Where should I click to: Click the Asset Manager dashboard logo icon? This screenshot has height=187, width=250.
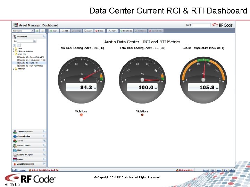16,25
